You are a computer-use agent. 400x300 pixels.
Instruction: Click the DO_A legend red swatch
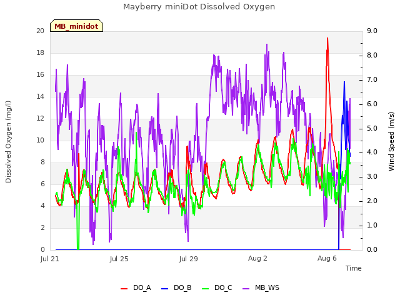click(x=124, y=289)
